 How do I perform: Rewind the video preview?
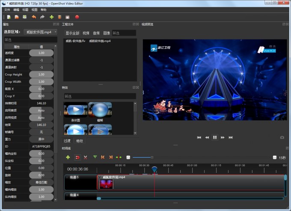coord(207,138)
